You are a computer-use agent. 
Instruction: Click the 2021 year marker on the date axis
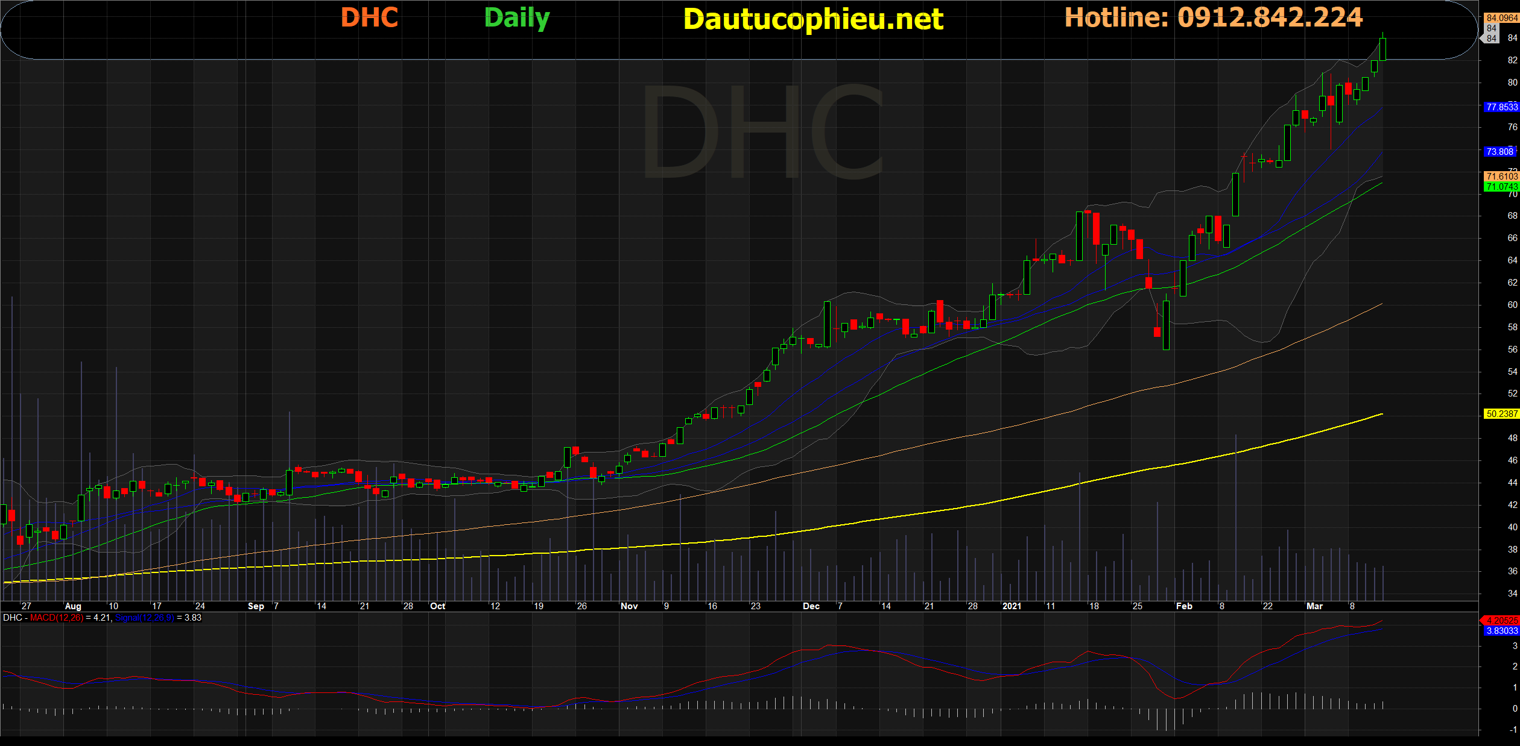point(1012,606)
